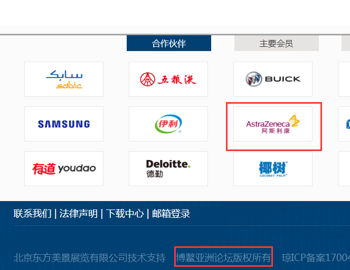Viewport: 350px width, 270px height.
Task: Select the Samsung partner logo
Action: pyautogui.click(x=64, y=124)
